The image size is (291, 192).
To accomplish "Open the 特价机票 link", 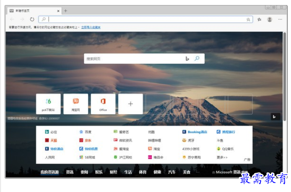I will tap(88, 149).
